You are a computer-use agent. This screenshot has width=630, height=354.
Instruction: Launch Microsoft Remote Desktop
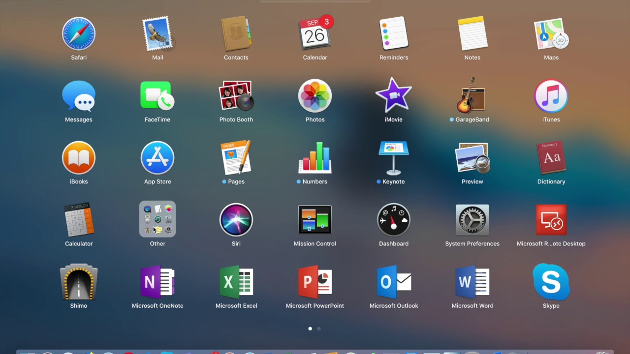(551, 220)
